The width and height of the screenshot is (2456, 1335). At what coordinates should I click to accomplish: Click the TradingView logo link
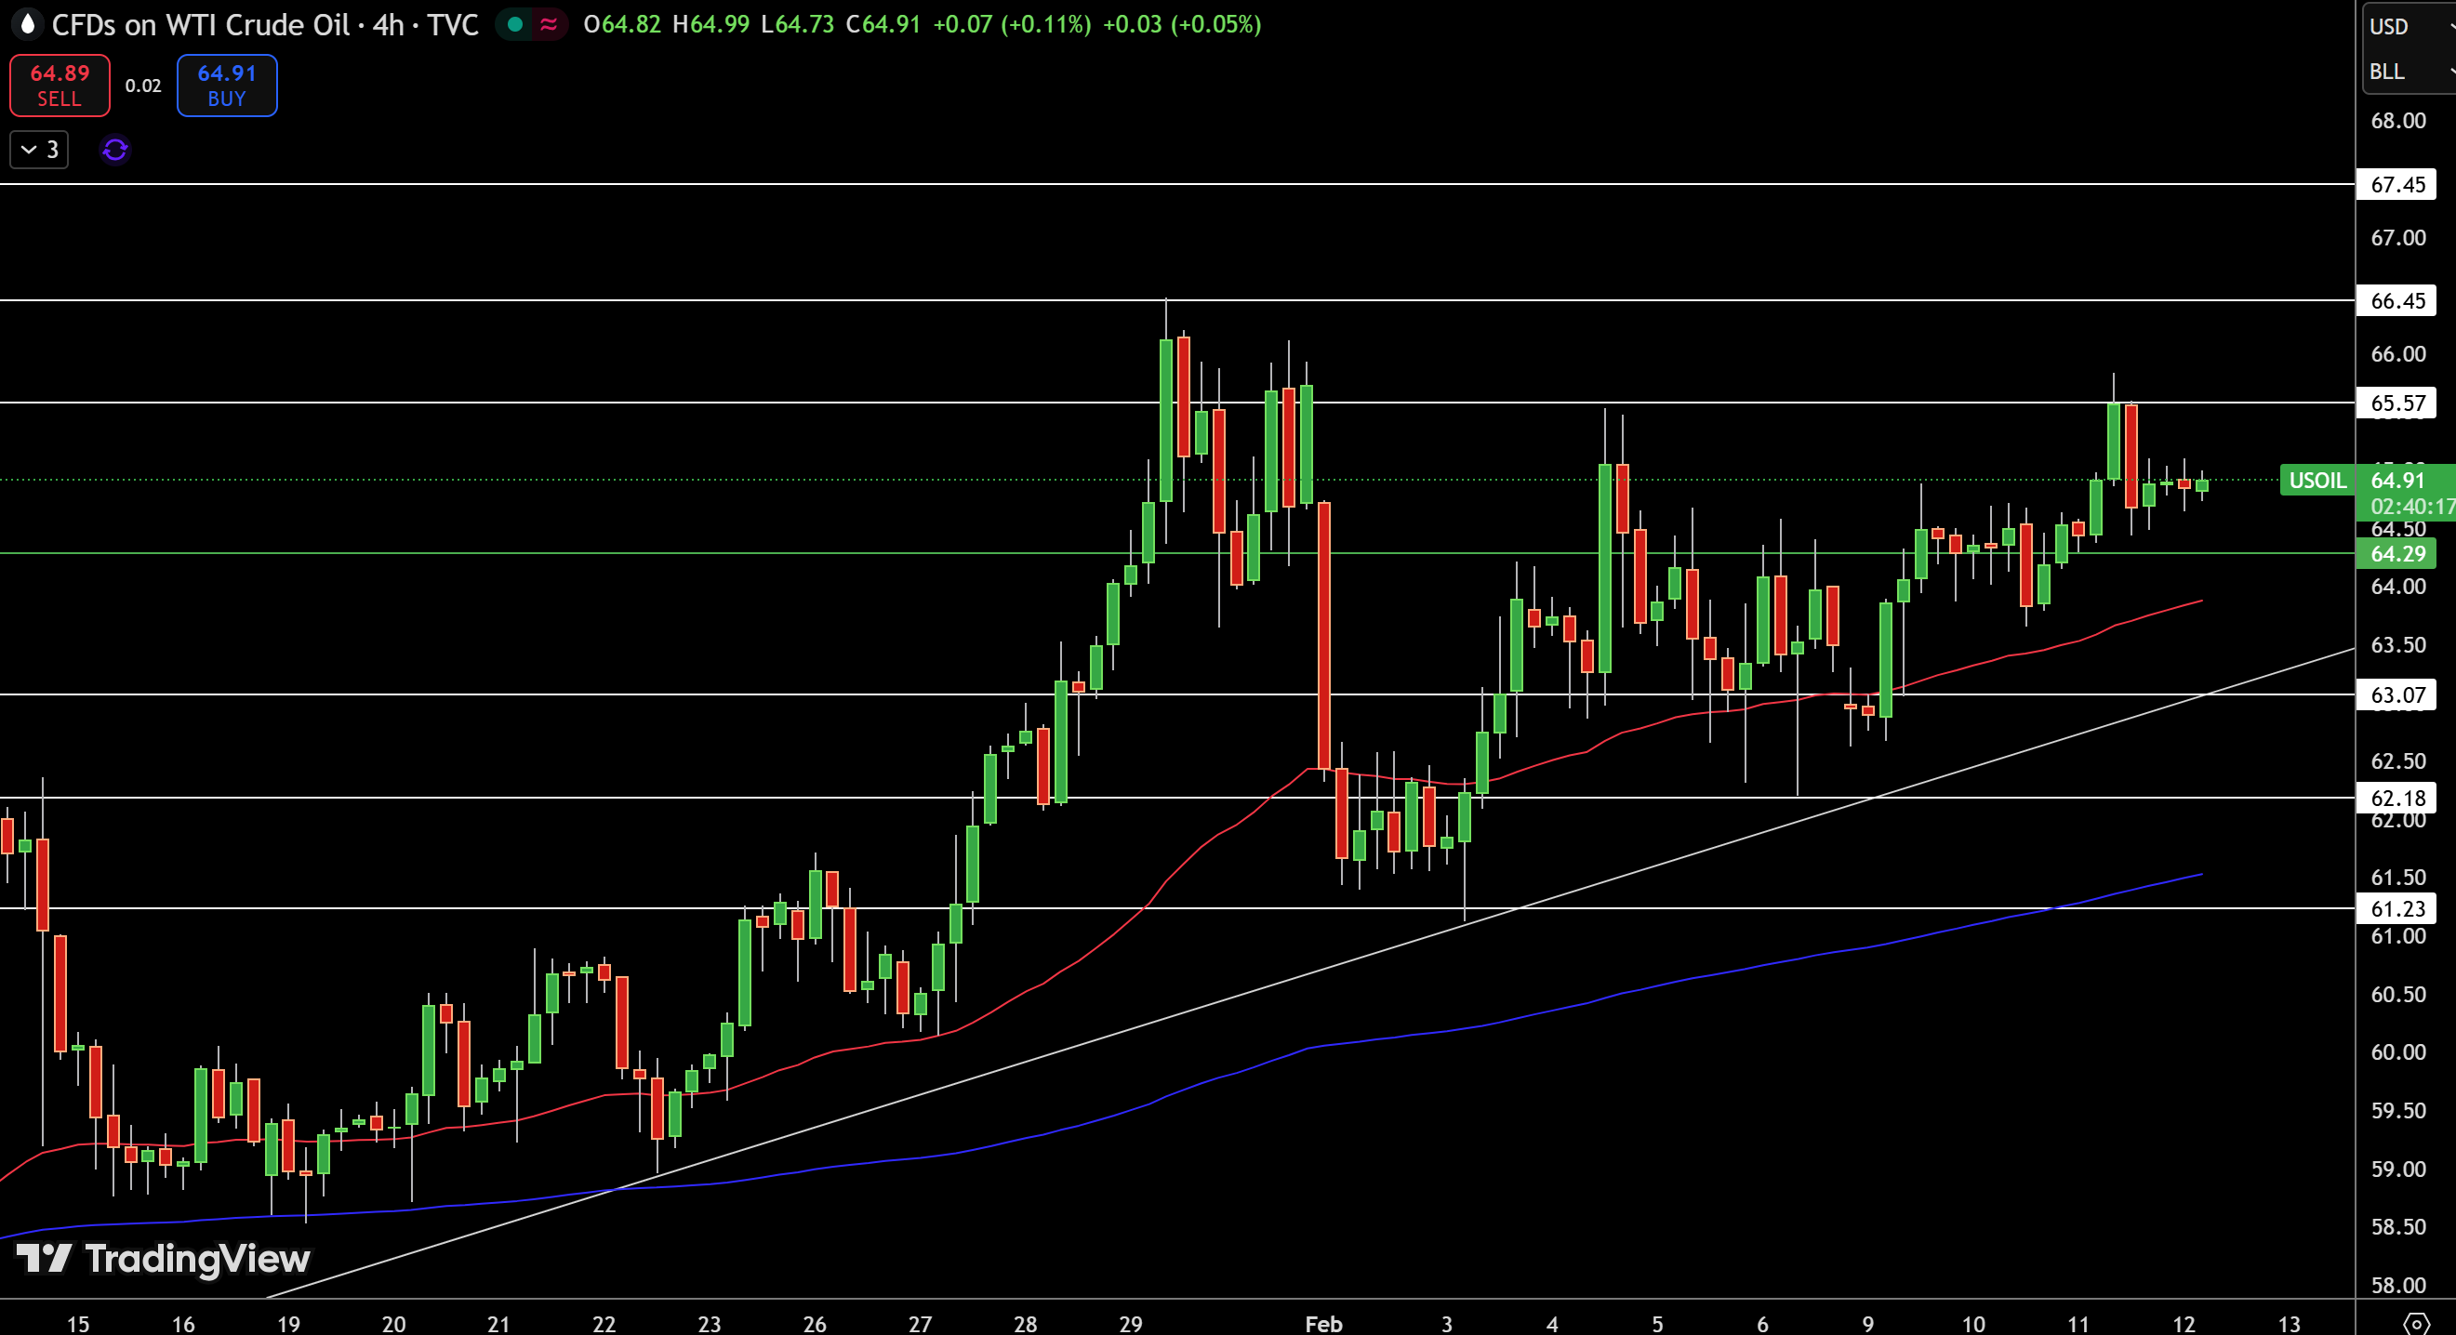coord(163,1259)
